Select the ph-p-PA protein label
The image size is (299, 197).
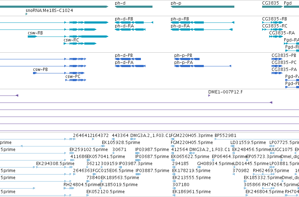click(x=183, y=63)
